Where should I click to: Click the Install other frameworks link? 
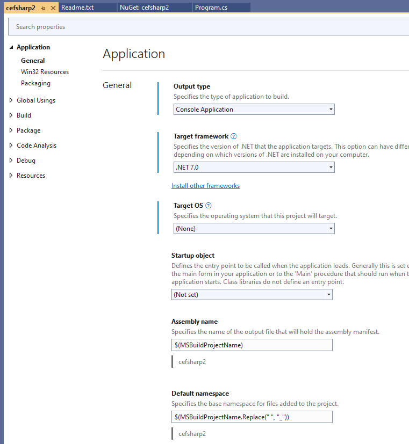click(x=205, y=186)
